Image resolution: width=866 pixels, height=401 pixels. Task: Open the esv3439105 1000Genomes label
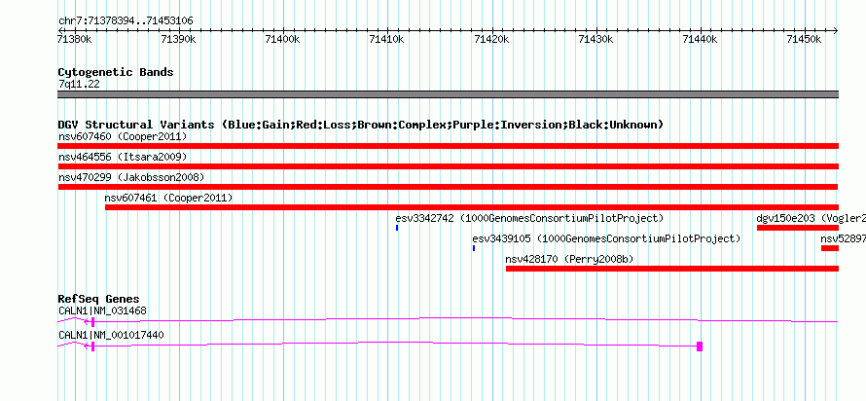tap(606, 238)
